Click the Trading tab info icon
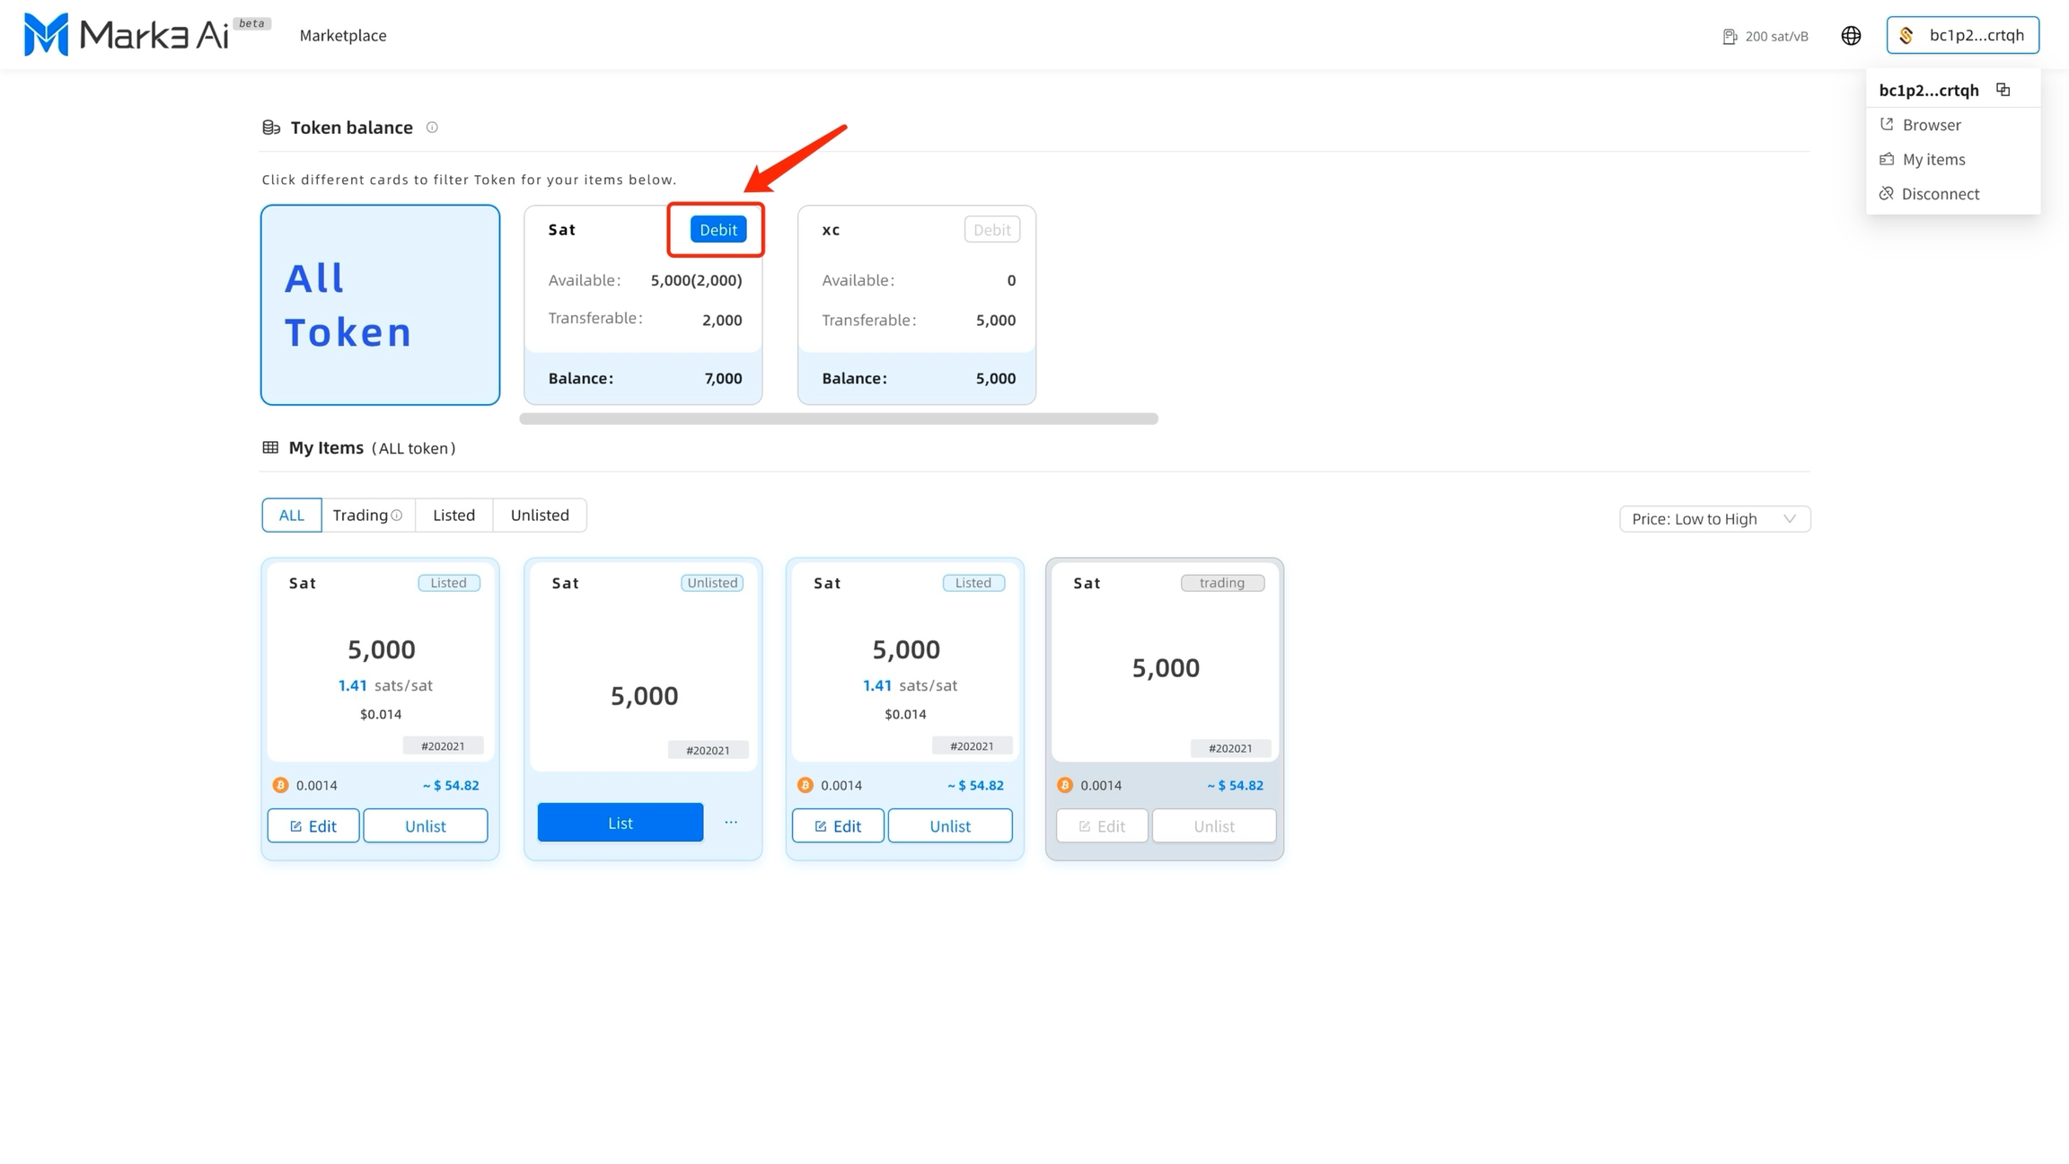 (397, 516)
